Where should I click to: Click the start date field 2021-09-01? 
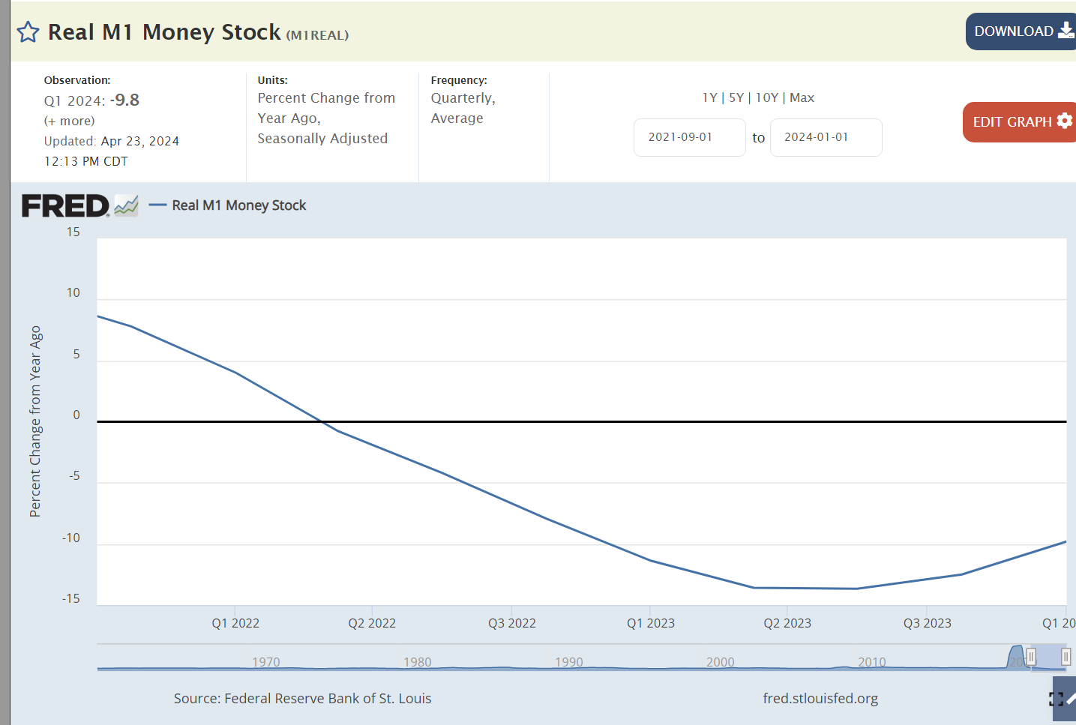coord(689,137)
